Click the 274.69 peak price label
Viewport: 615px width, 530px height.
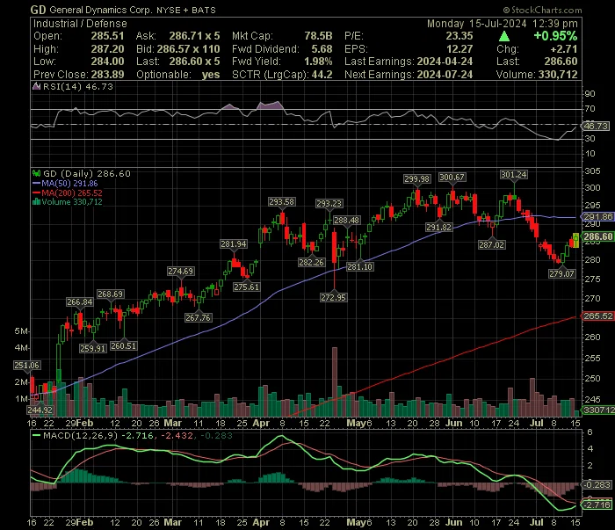[180, 271]
